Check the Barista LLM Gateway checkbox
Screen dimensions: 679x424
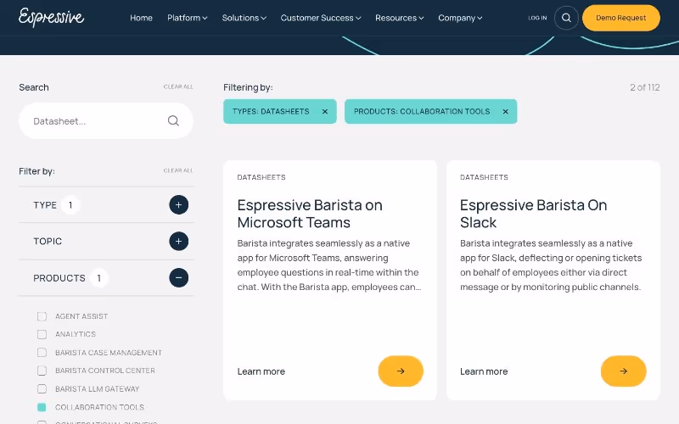[x=42, y=389]
